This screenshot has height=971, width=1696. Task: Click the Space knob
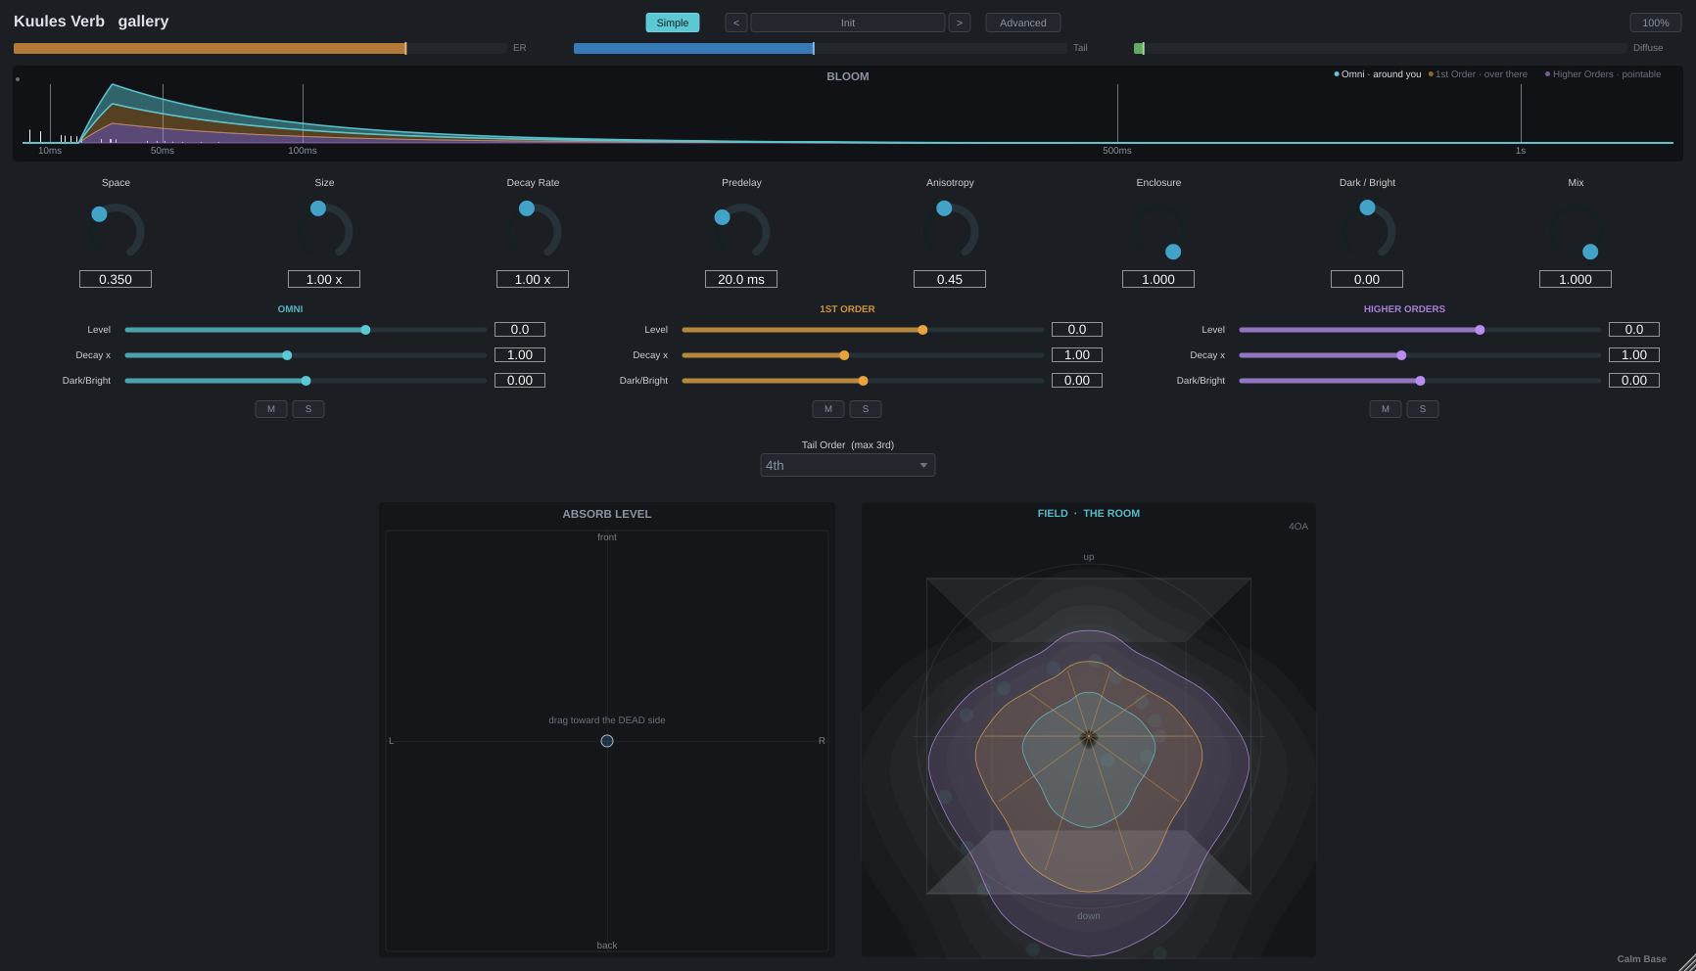tap(116, 231)
